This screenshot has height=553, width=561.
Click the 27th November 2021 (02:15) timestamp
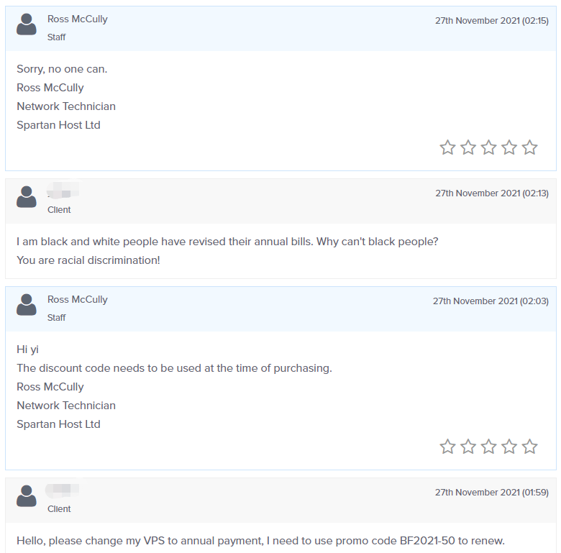pyautogui.click(x=491, y=21)
